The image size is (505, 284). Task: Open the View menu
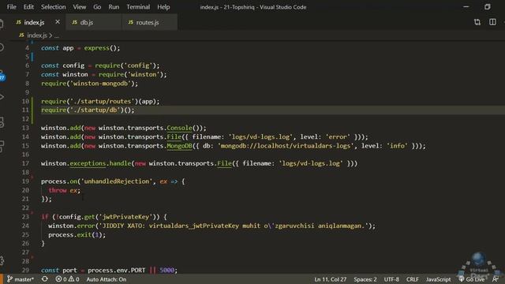pyautogui.click(x=79, y=7)
